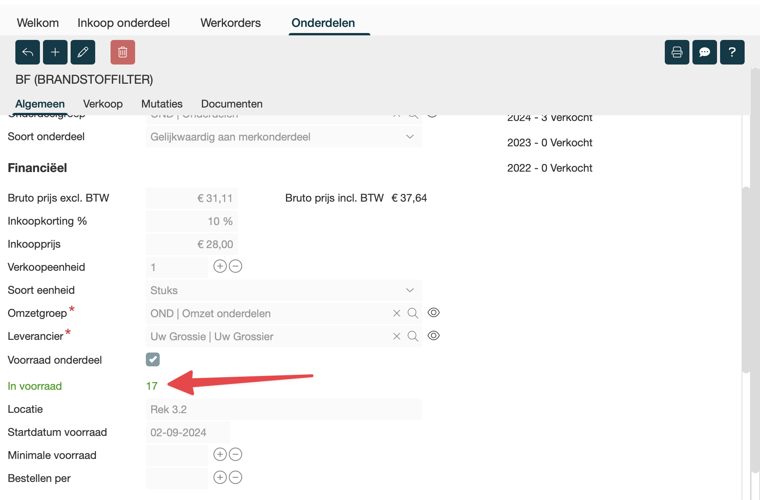
Task: Toggle the Voorraad onderdeel checkbox
Action: (x=153, y=359)
